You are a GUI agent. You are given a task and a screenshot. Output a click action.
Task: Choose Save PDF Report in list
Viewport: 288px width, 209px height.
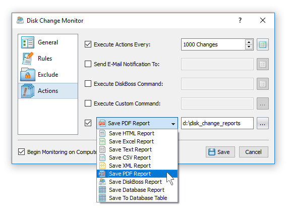pos(137,174)
